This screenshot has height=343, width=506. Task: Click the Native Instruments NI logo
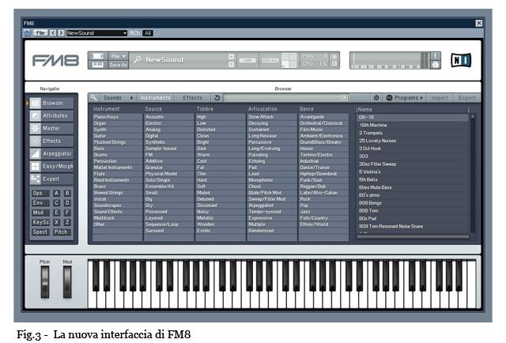[460, 60]
